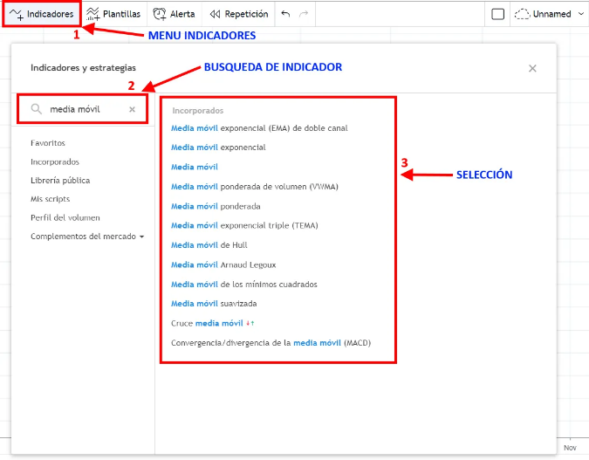589x460 pixels.
Task: Open the Incorporados sidebar category
Action: point(55,162)
